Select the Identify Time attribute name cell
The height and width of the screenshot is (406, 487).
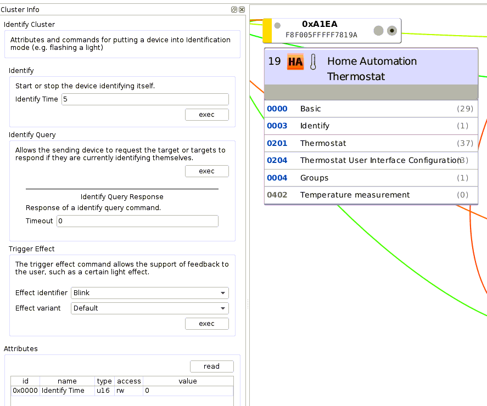click(67, 391)
